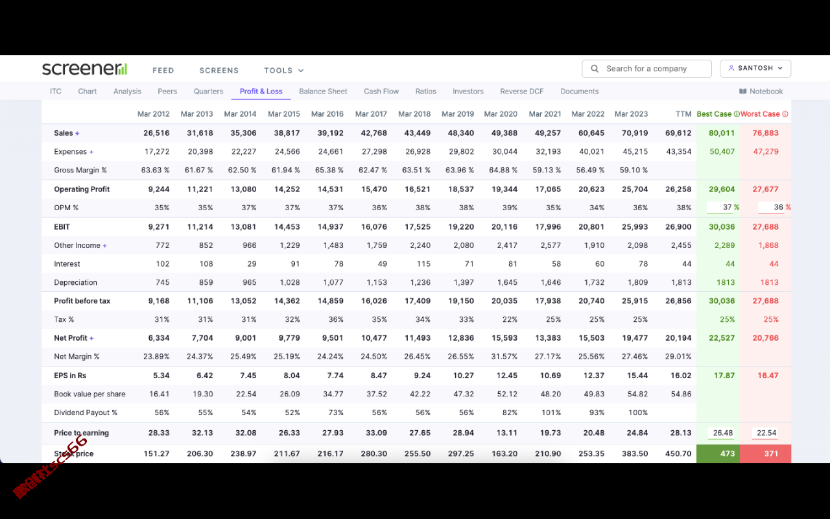Click Worst Case EPS value 16.47
This screenshot has width=830, height=519.
click(768, 376)
